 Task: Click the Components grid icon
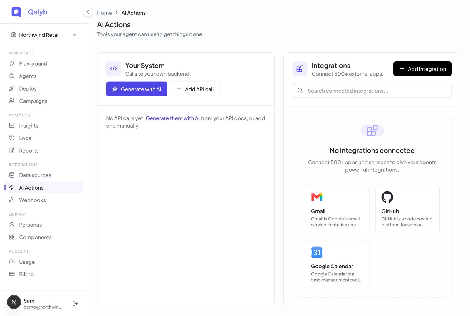pyautogui.click(x=12, y=237)
